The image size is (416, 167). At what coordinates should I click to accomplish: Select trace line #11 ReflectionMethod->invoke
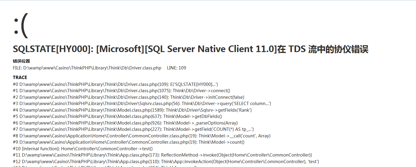(x=162, y=155)
